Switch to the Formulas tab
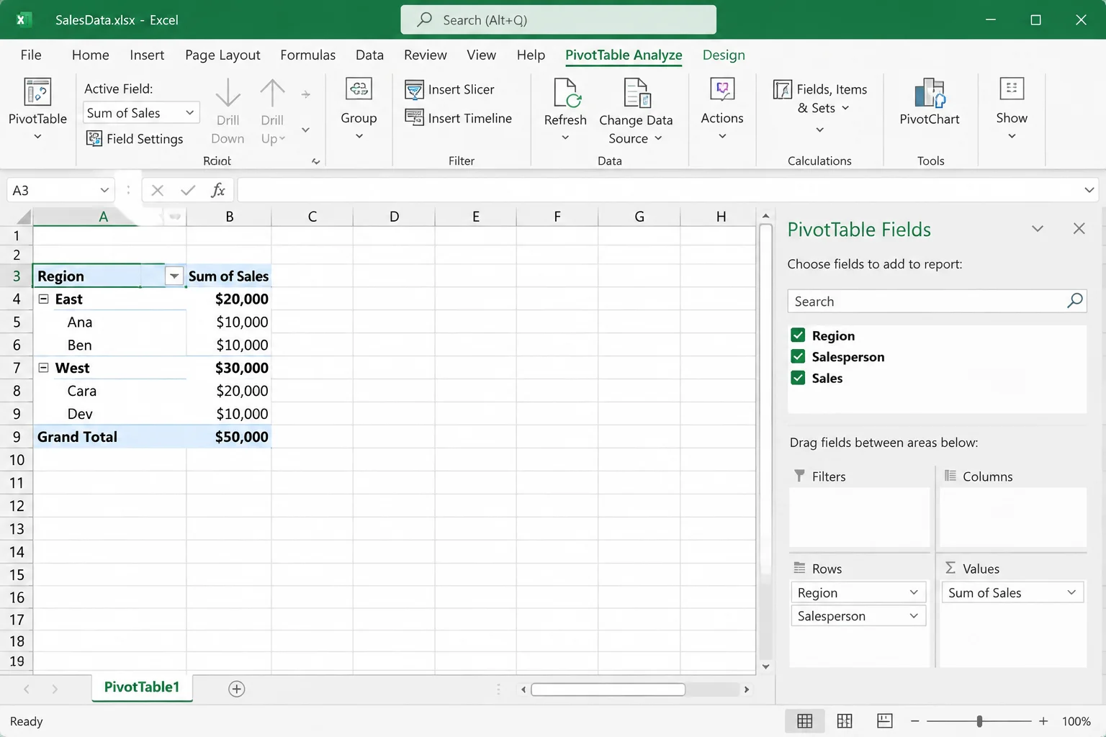Screen dimensions: 1106x737 point(307,55)
